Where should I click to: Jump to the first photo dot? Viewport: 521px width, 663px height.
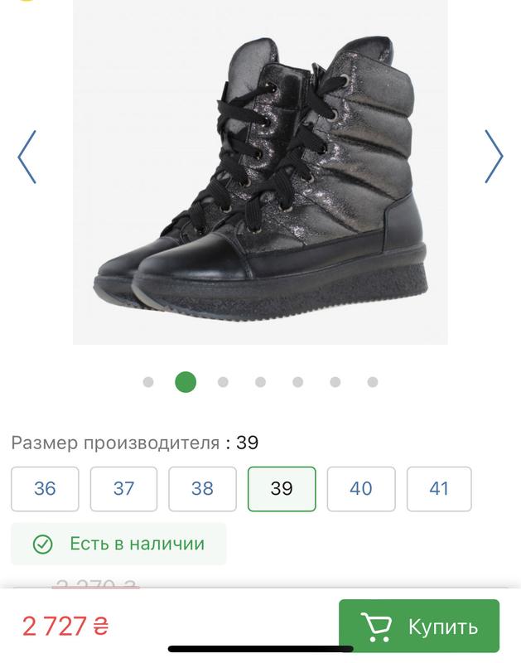pos(148,382)
